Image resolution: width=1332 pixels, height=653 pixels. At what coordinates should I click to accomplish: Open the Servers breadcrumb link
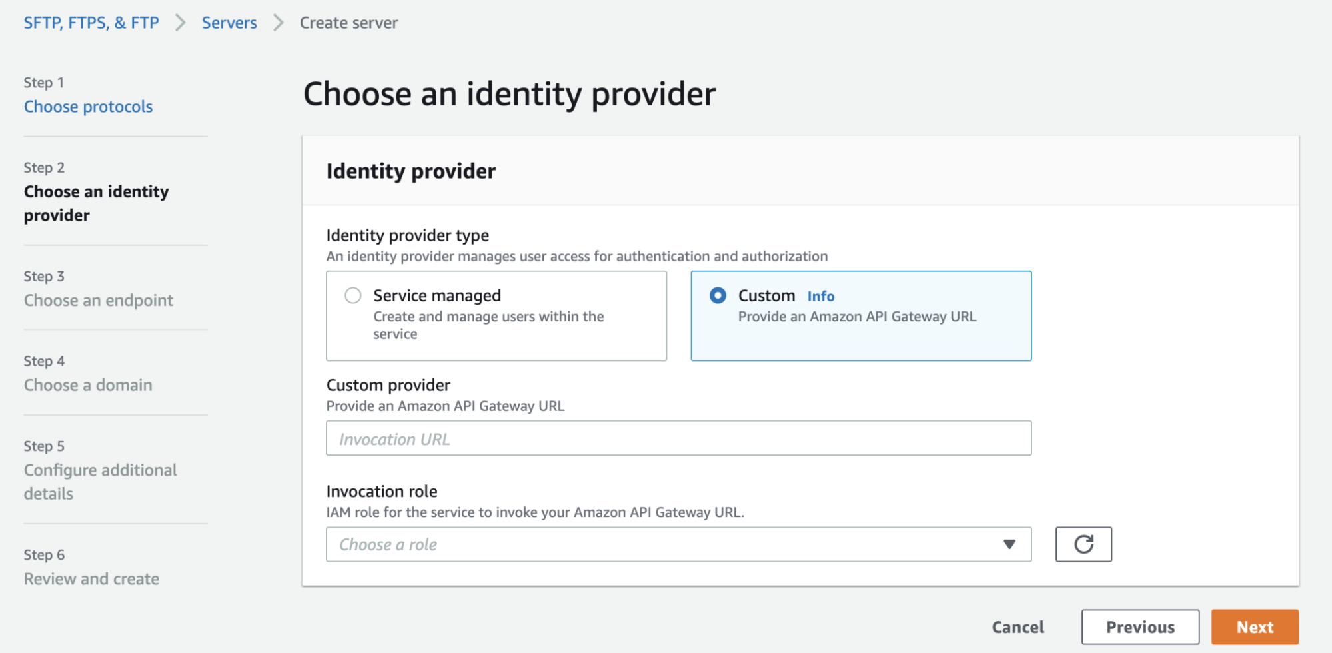[229, 23]
